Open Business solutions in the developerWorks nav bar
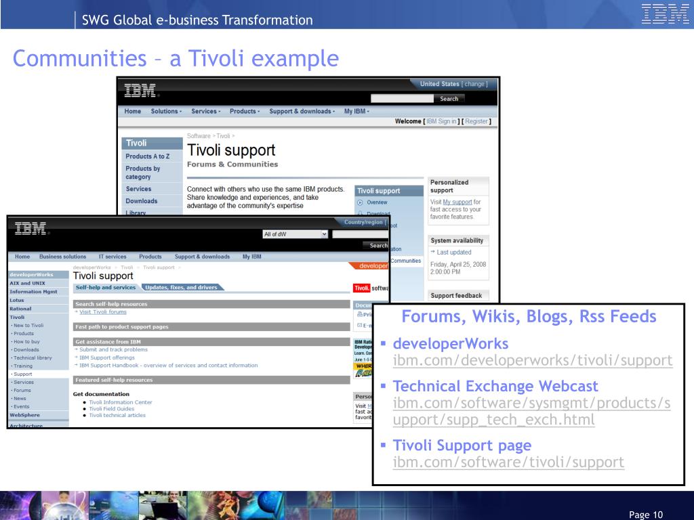Screen dimensions: 694x520 pos(63,257)
